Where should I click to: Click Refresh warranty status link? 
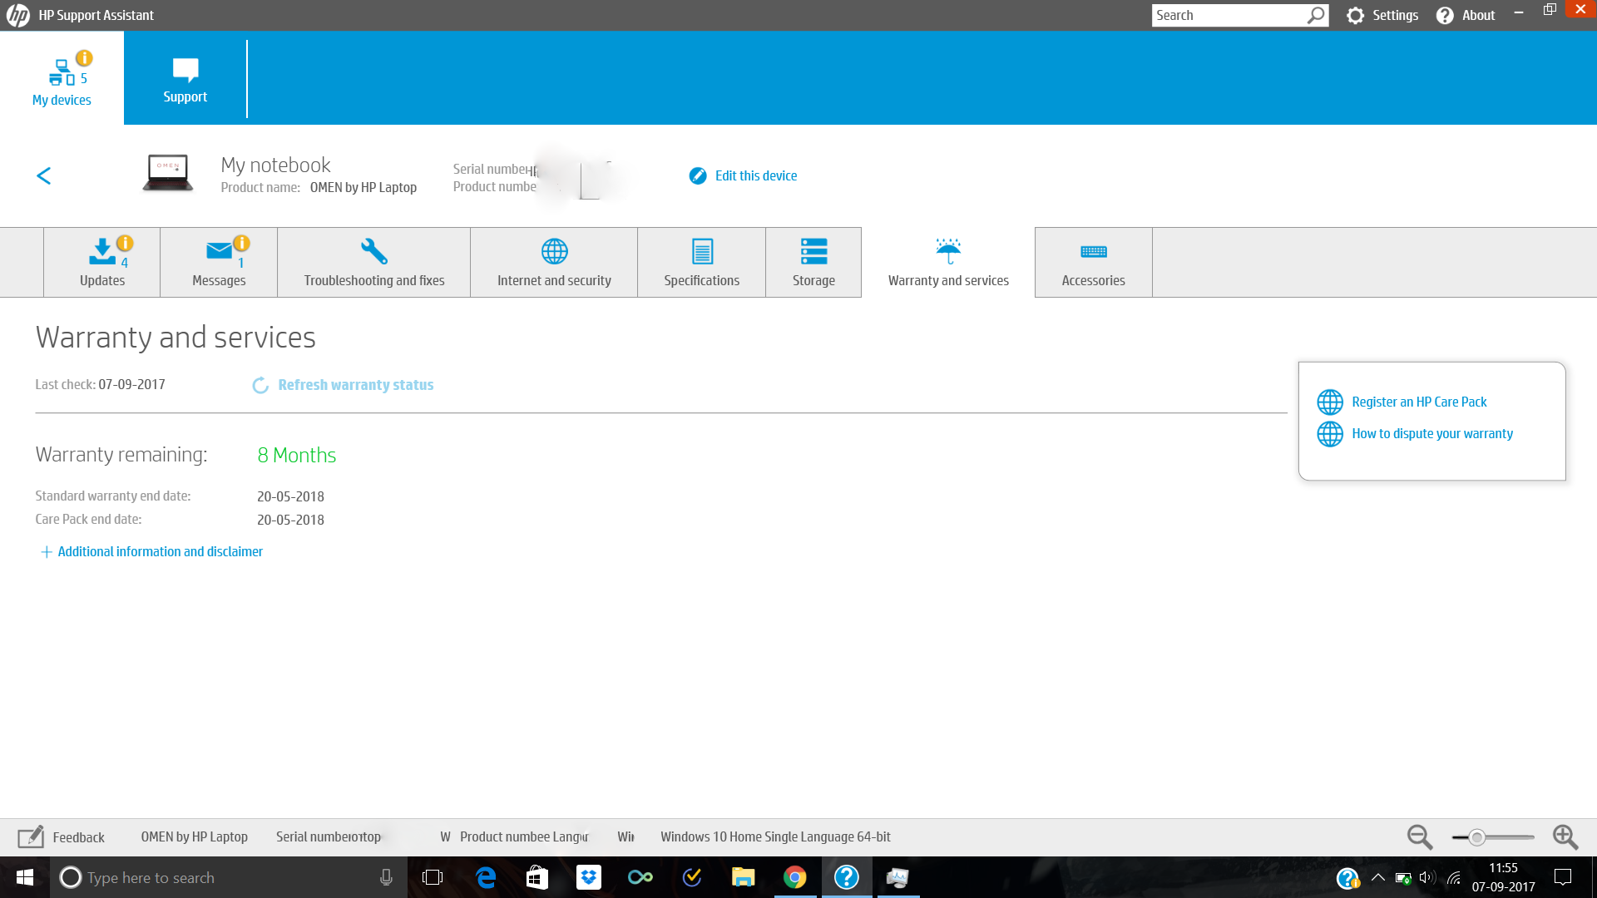point(355,385)
